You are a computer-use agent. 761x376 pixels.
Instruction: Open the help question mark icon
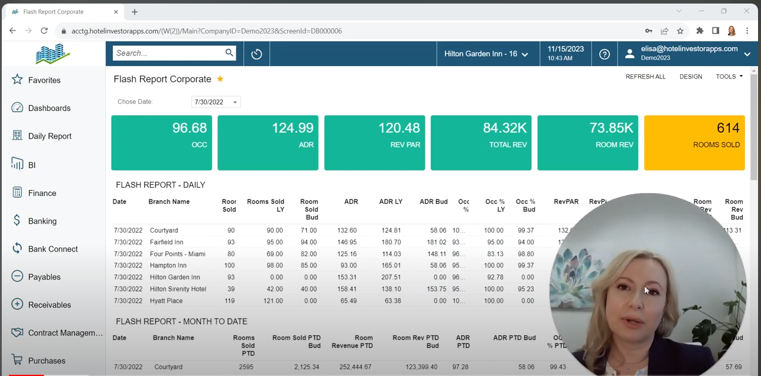point(604,54)
